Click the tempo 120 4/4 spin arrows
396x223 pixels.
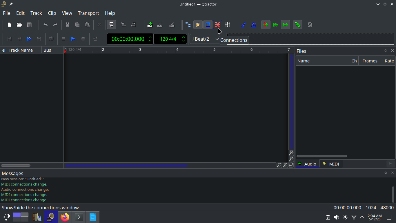(184, 39)
